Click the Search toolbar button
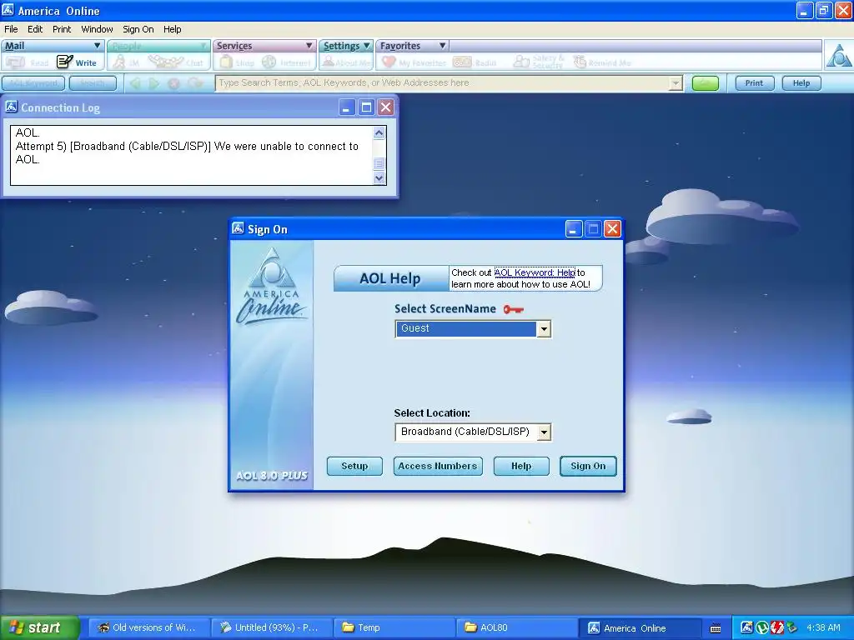Screen dimensions: 854x640 [x=93, y=83]
